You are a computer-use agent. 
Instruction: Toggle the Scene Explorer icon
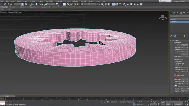tap(106, 4)
